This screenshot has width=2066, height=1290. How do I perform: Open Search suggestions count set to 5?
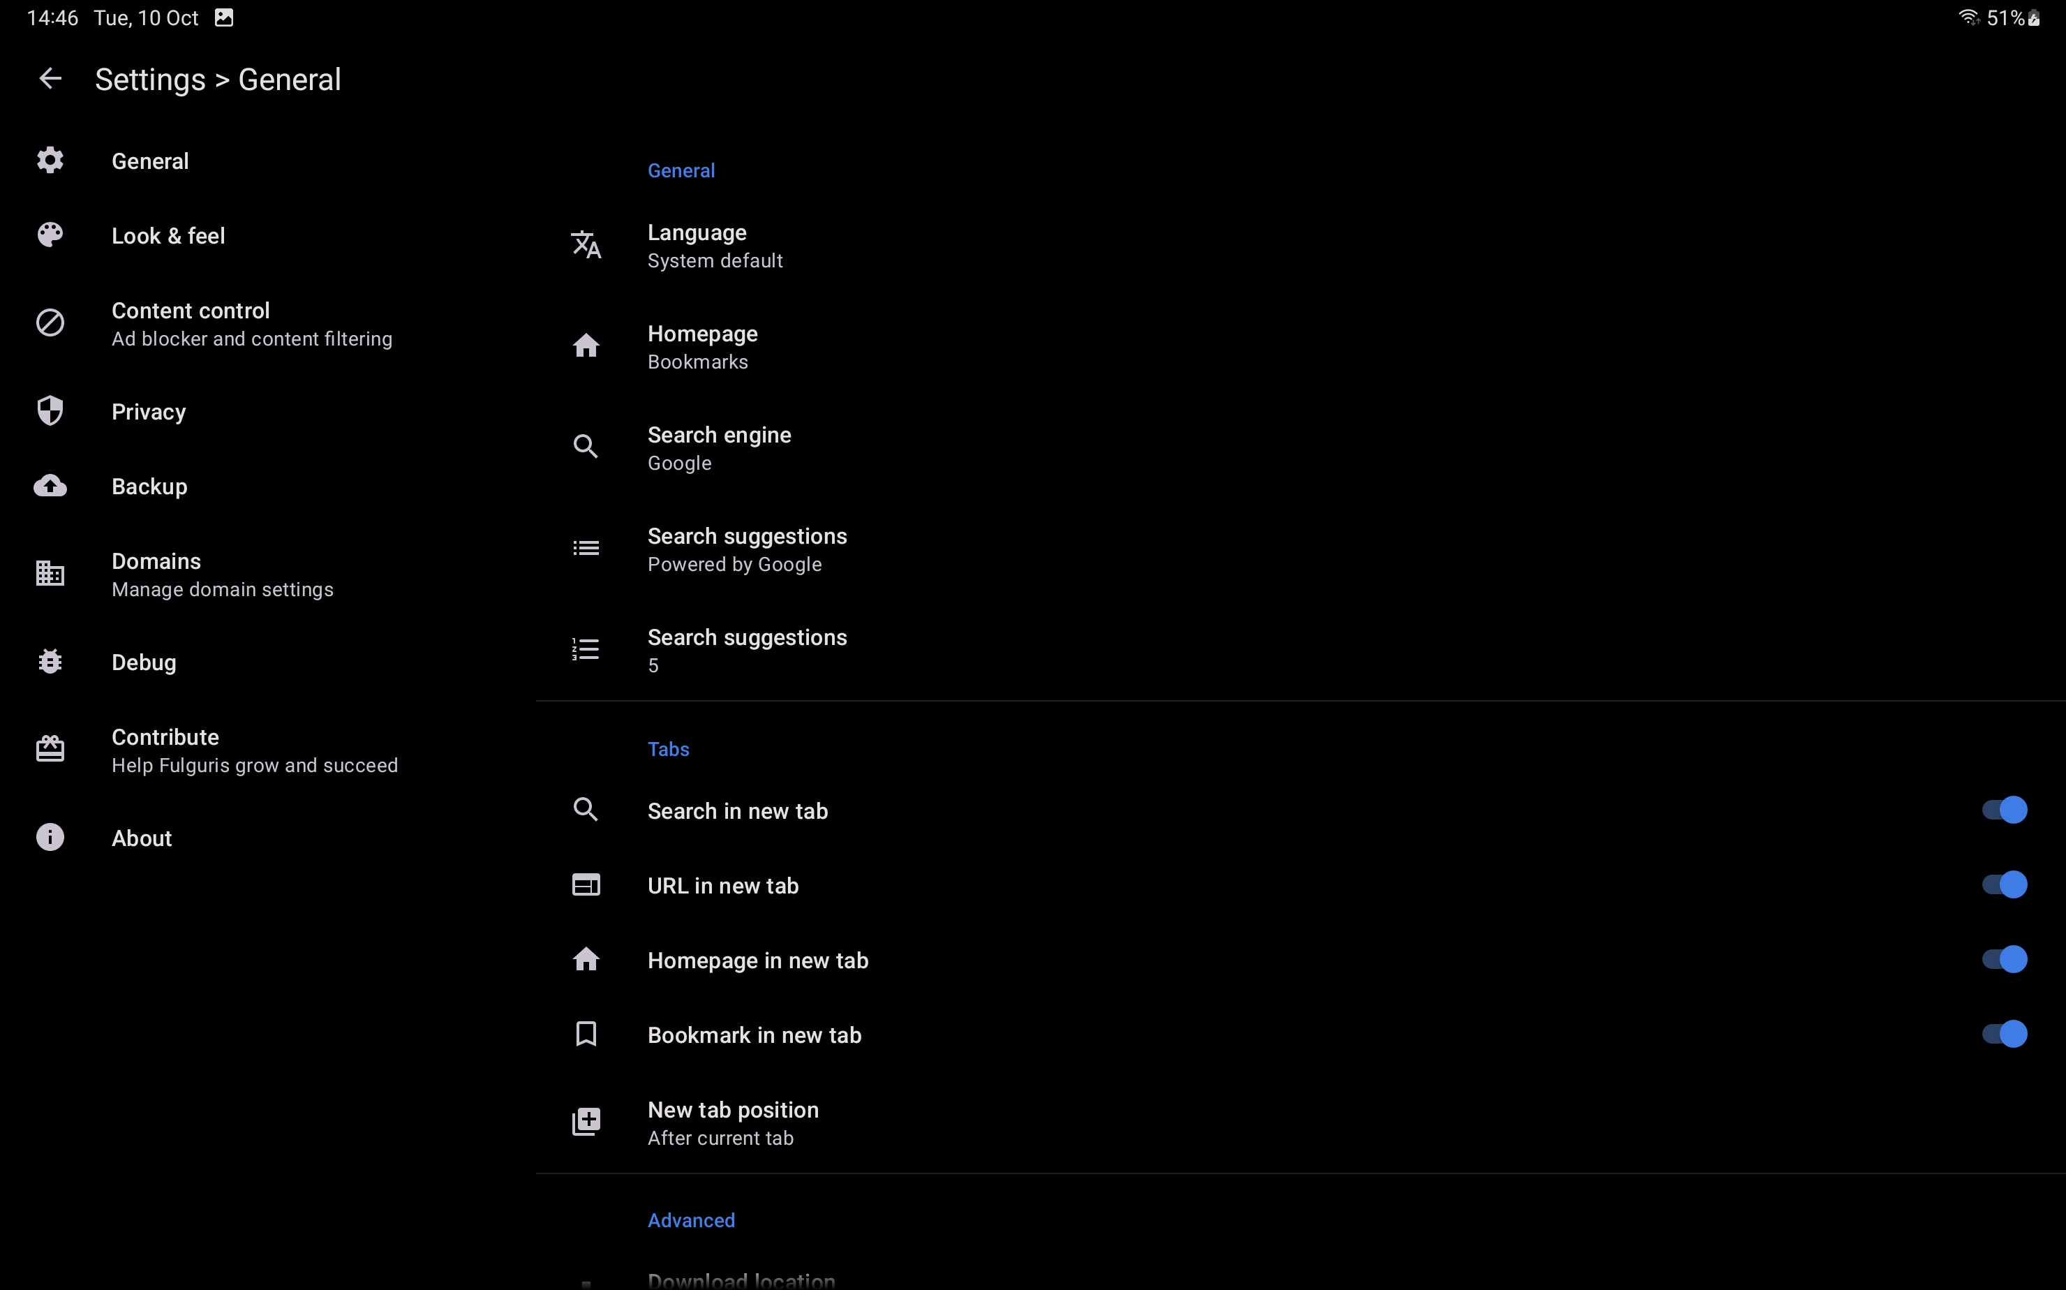click(x=1301, y=650)
